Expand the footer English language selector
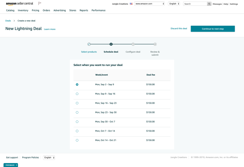The width and height of the screenshot is (244, 167). [49, 158]
